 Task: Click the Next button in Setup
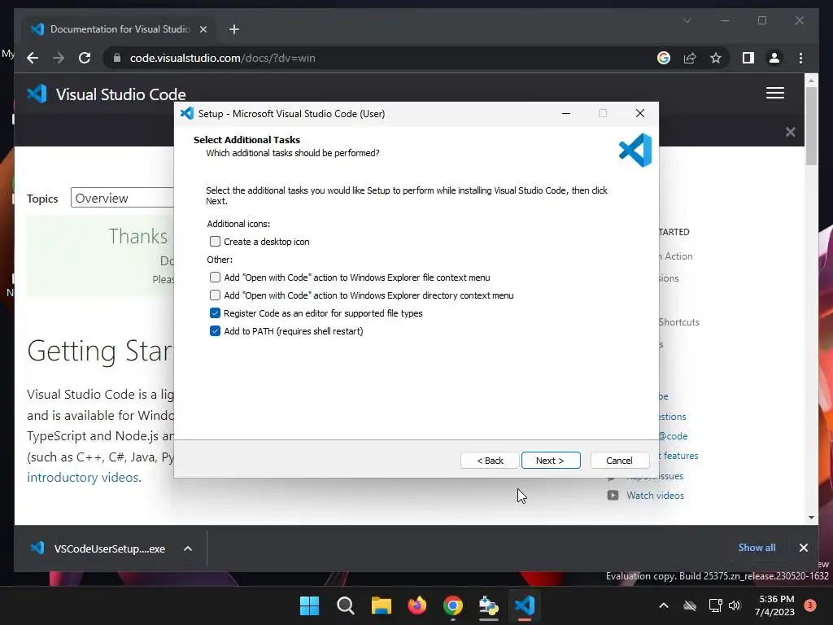pos(551,461)
